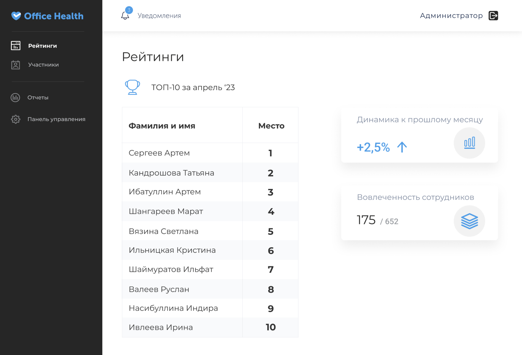
Task: Select the row Сергеев Артем
Action: pyautogui.click(x=210, y=153)
